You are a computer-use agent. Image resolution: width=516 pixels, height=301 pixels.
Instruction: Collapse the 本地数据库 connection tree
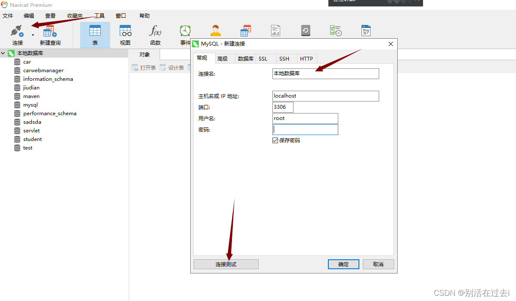point(3,53)
